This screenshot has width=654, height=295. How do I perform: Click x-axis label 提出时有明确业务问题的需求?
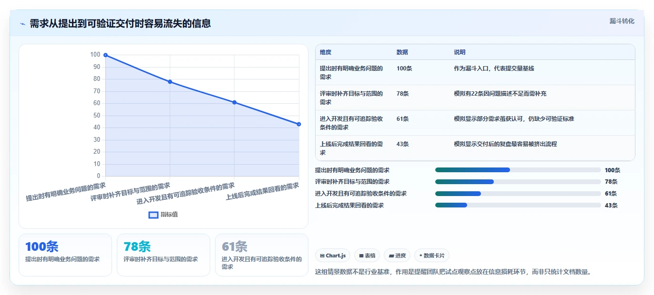click(x=66, y=191)
